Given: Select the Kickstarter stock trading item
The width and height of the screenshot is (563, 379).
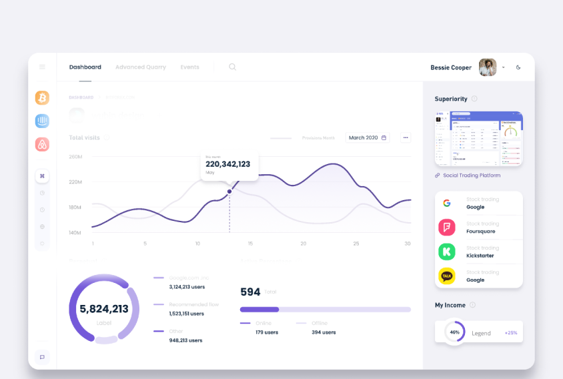Looking at the screenshot, I should tap(479, 252).
